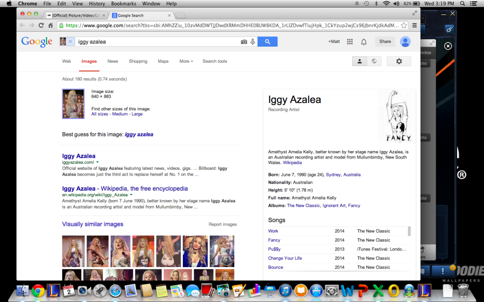This screenshot has width=484, height=302.
Task: Click the Chrome reload button
Action: point(41,25)
